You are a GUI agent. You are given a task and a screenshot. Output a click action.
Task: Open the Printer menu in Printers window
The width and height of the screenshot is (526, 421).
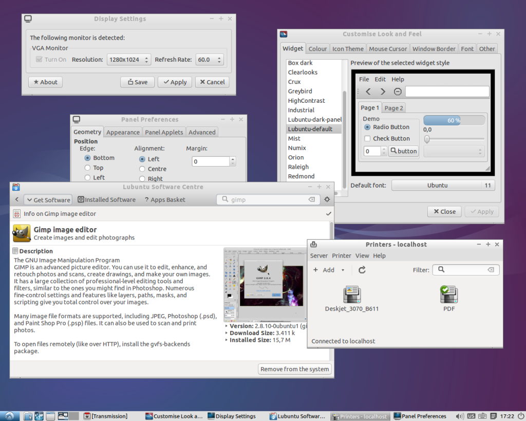point(342,255)
